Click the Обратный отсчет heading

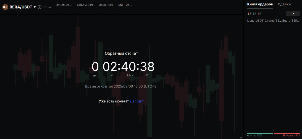[121, 53]
